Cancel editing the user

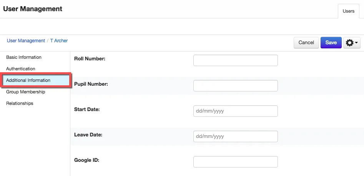(x=306, y=43)
